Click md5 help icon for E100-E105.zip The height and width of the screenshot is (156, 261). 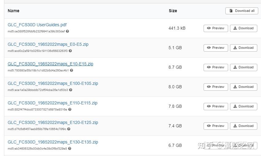(71, 90)
